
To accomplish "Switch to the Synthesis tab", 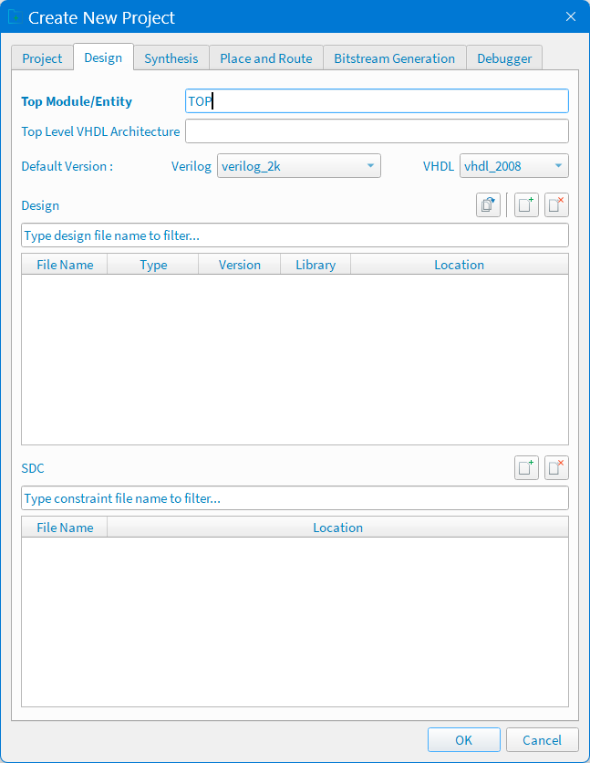I will click(171, 58).
